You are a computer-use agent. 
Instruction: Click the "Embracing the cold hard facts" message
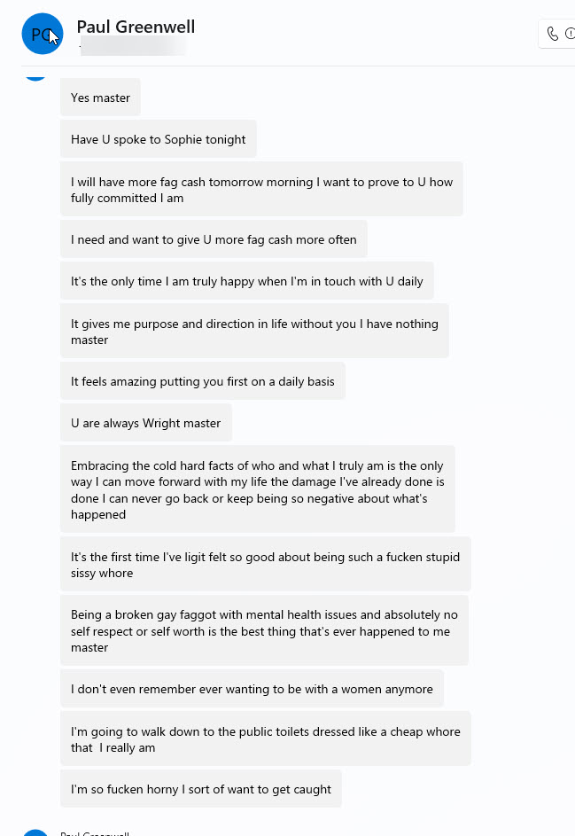[x=258, y=488]
